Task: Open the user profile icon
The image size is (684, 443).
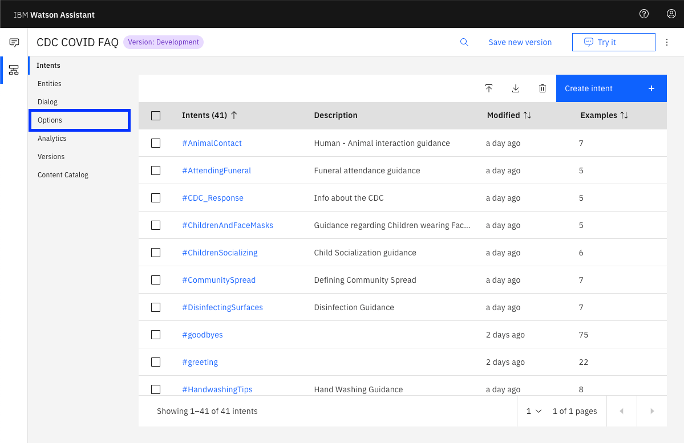Action: coord(671,14)
